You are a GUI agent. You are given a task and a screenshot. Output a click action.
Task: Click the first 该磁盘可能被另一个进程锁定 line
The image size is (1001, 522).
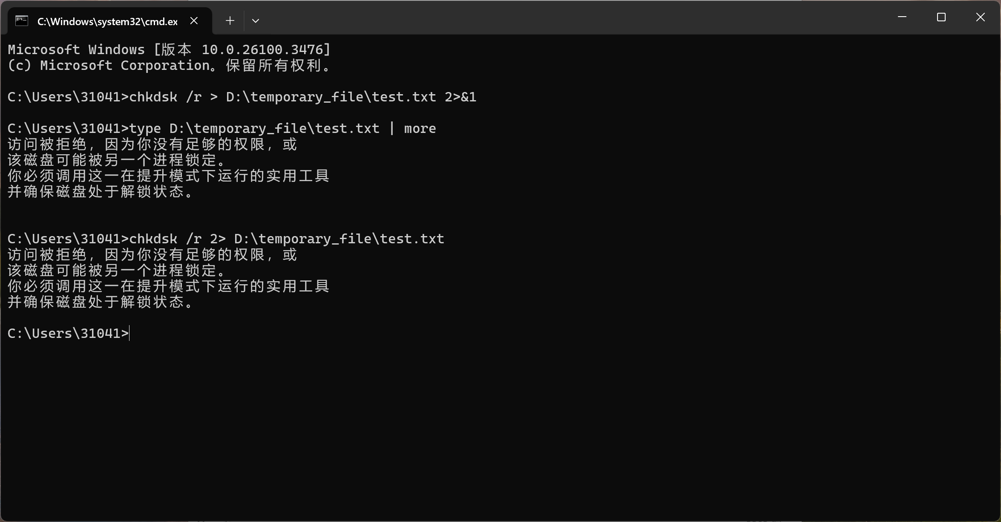(x=117, y=160)
